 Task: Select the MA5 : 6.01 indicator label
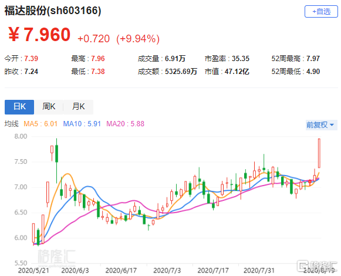tap(40, 124)
